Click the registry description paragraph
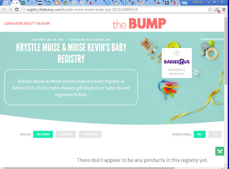 [71, 88]
